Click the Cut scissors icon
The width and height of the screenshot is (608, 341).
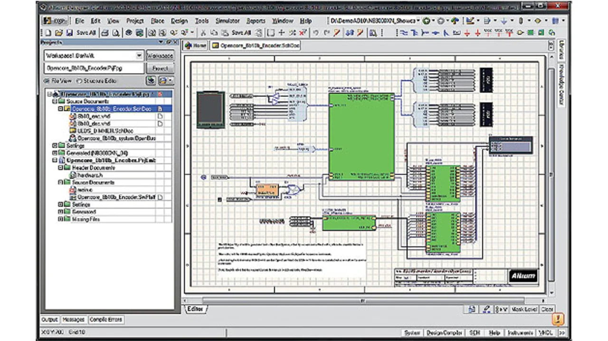click(203, 33)
